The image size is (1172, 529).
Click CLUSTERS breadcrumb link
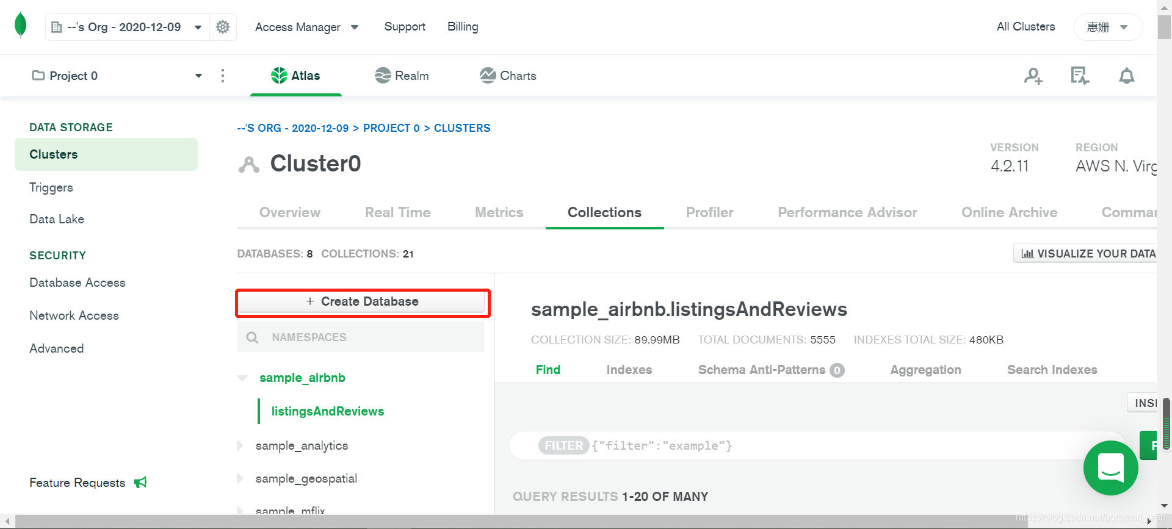click(462, 128)
